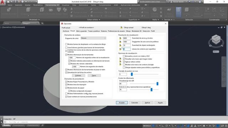
Task: Expand the 'Editar sólidos' panel arrow
Action: [99, 20]
